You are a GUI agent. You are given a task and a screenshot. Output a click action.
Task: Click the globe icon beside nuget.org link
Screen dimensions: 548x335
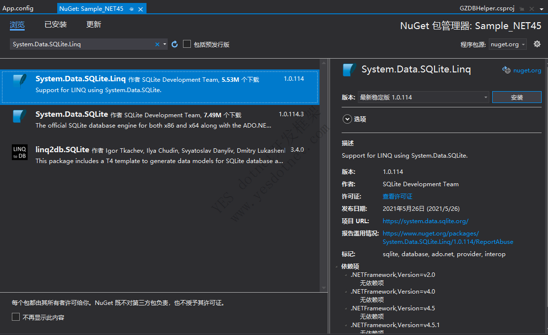506,70
